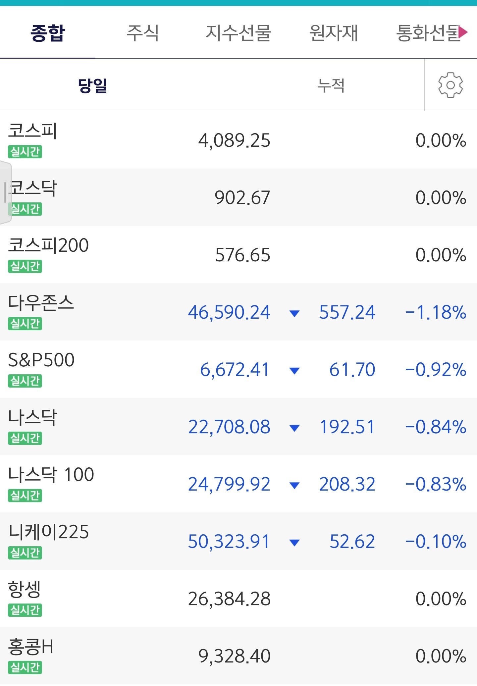Open the 코스닥 index row
The height and width of the screenshot is (686, 477).
[238, 197]
